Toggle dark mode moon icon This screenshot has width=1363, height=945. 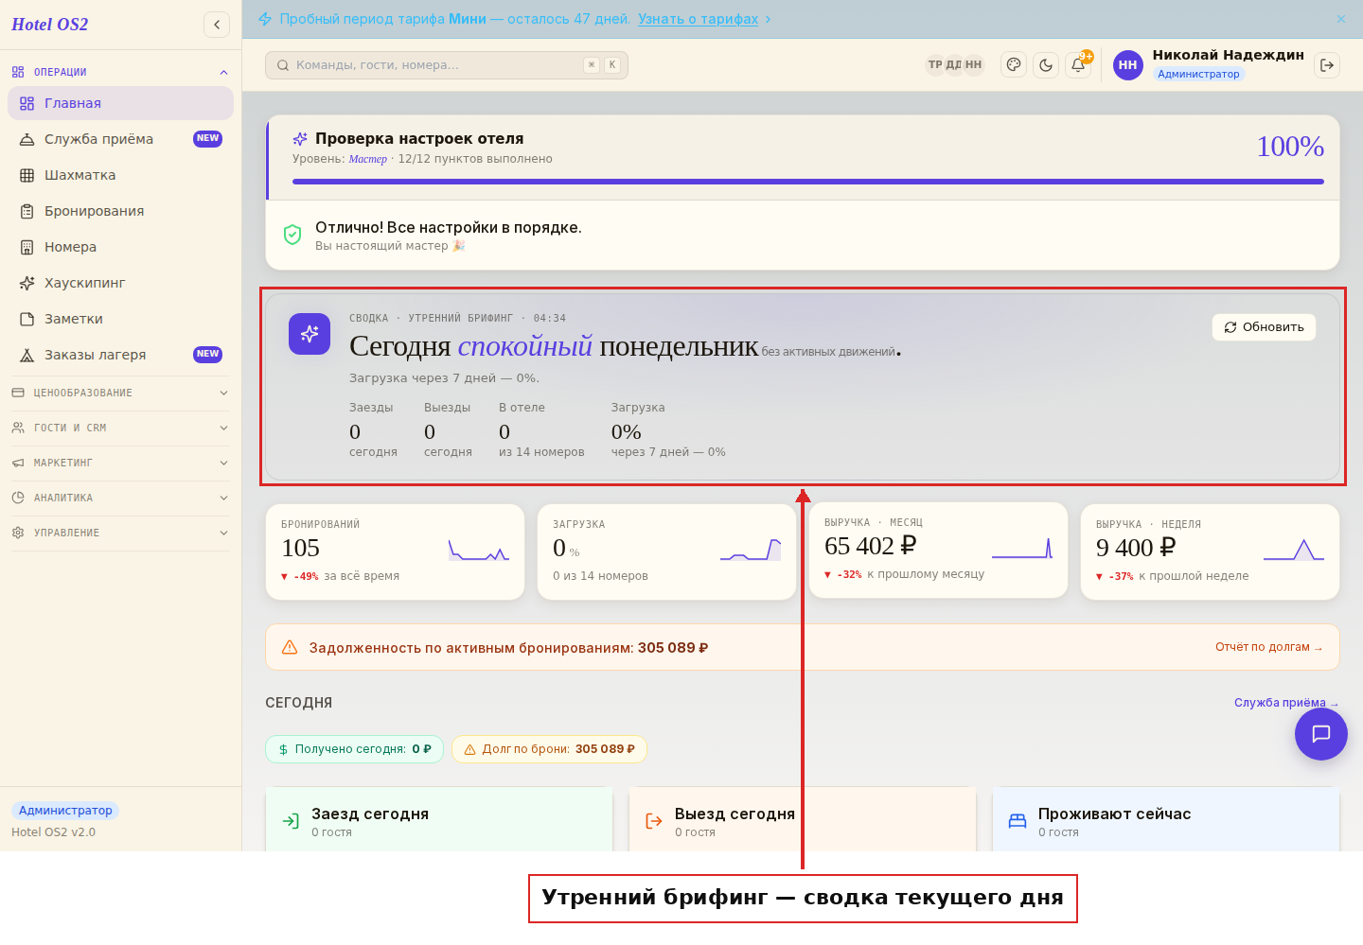[1046, 64]
